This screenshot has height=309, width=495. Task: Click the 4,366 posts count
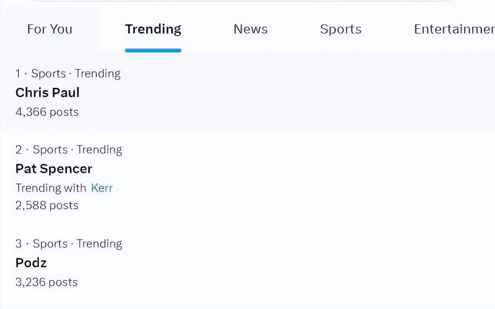coord(47,112)
